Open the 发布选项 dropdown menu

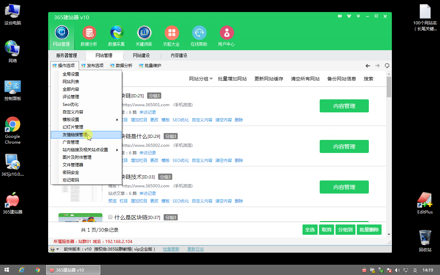tap(92, 66)
